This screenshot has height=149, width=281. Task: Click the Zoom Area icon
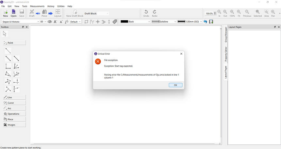click(266, 12)
